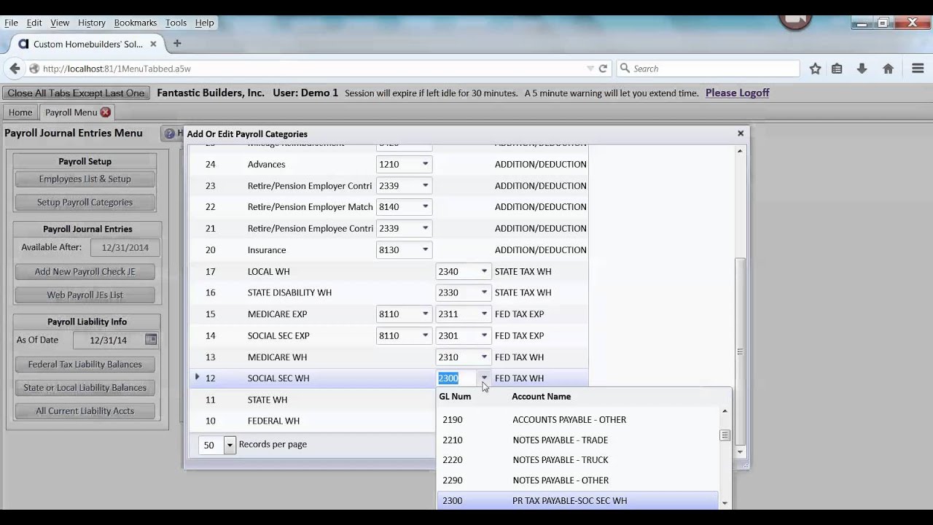Click the help question mark icon
This screenshot has width=933, height=525.
[170, 133]
